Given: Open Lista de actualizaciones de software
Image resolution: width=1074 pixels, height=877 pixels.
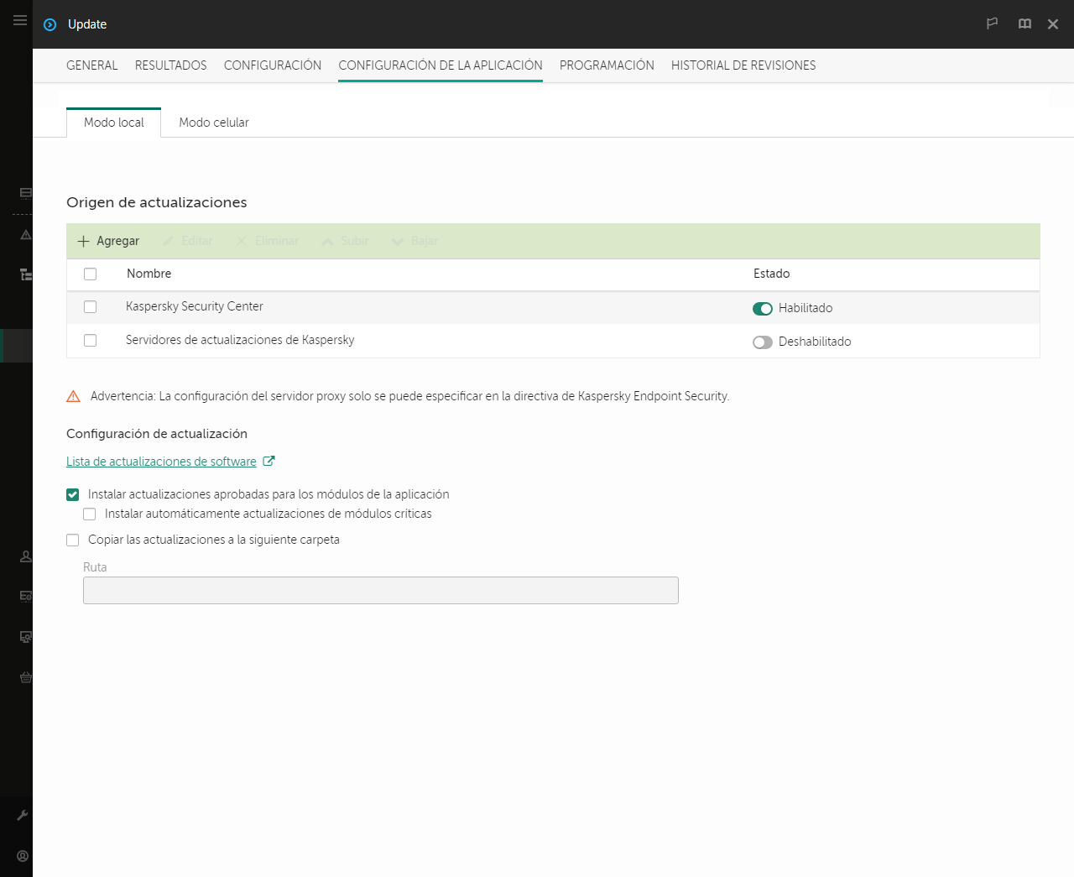Looking at the screenshot, I should pos(161,461).
